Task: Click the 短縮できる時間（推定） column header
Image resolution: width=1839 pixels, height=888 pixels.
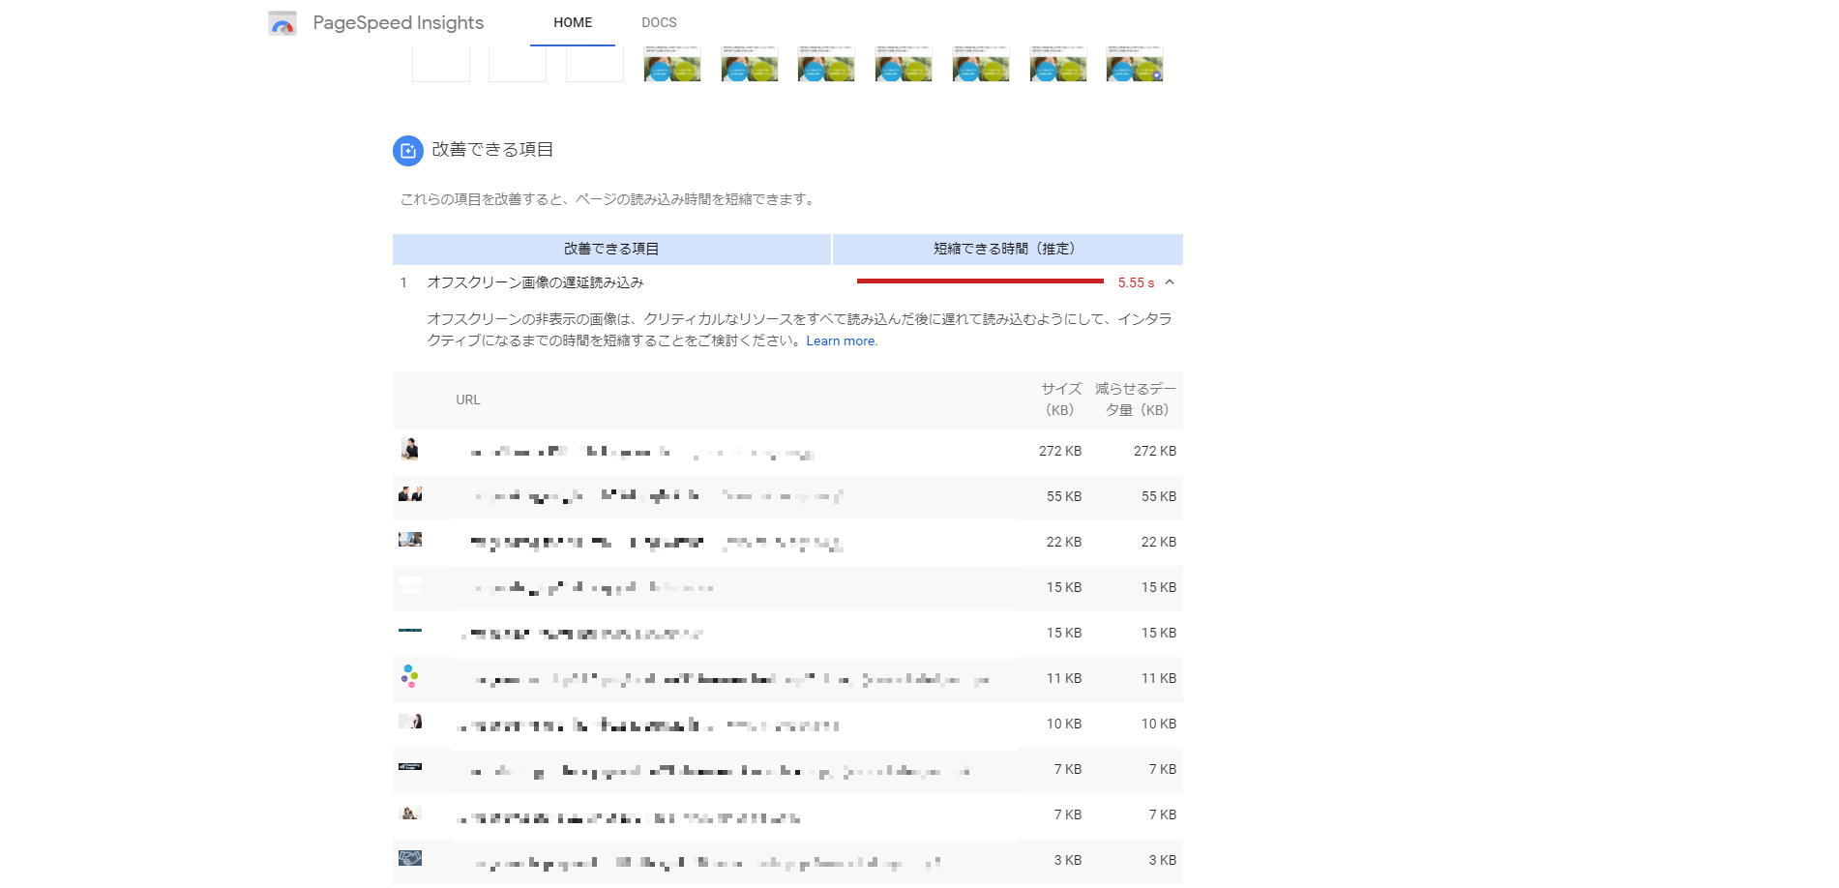Action: [x=1006, y=250]
